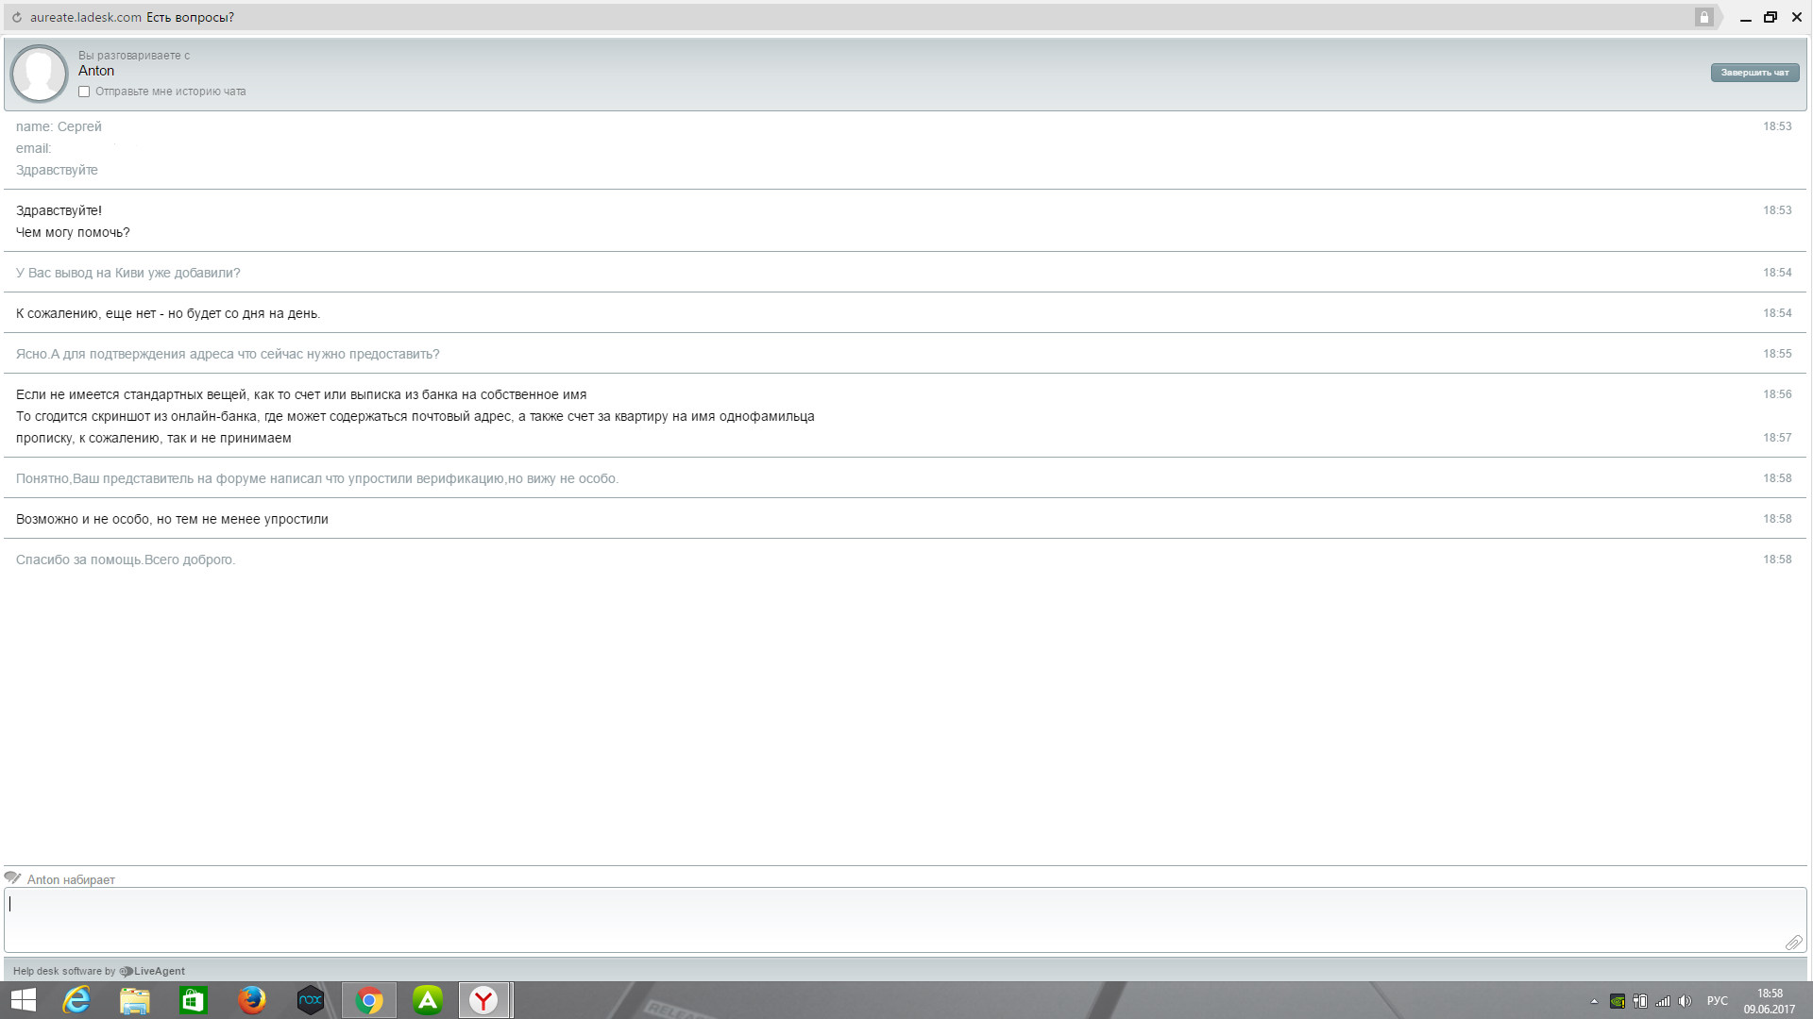Open File Explorer from taskbar
1813x1019 pixels.
pyautogui.click(x=135, y=1000)
